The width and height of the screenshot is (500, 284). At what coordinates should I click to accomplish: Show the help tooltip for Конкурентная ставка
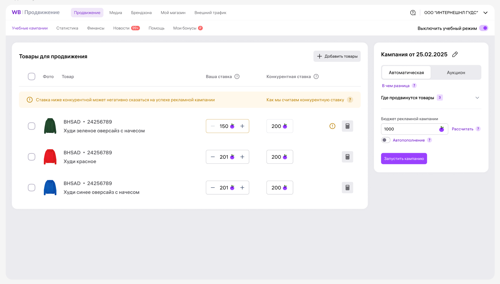(x=316, y=77)
